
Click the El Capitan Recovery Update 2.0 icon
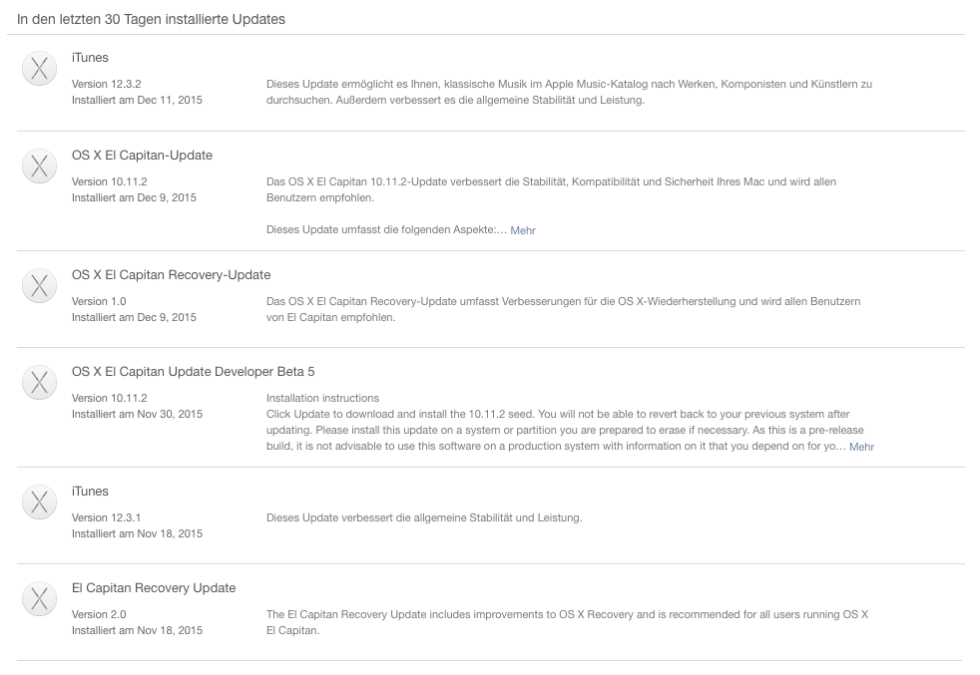[39, 599]
